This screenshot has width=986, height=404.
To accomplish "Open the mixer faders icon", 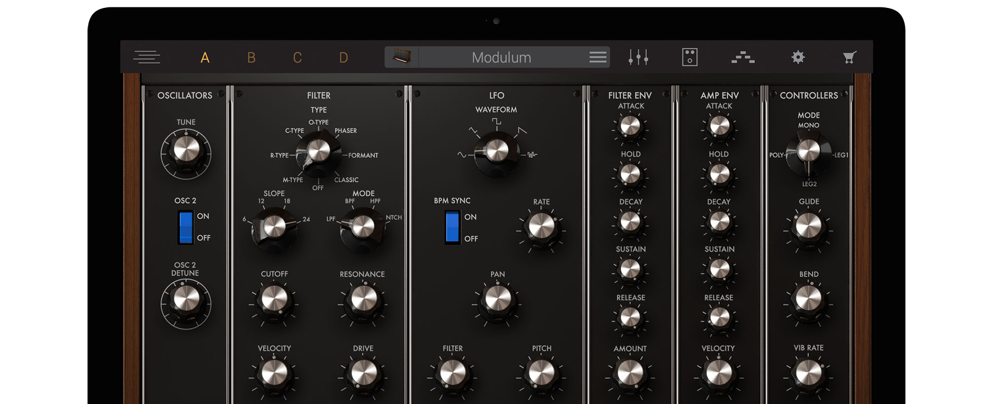I will pos(638,57).
